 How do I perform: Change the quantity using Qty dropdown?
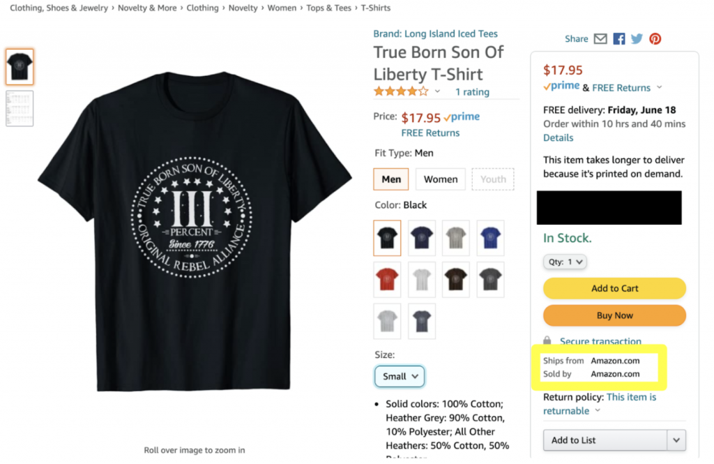[x=565, y=261]
